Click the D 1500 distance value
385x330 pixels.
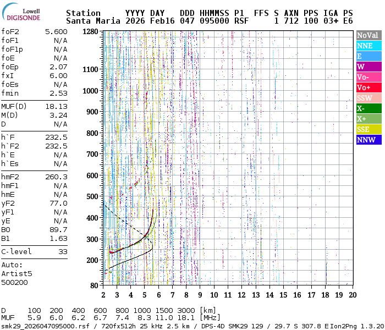164,311
